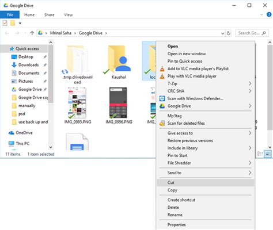Choose Create shortcut
This screenshot has height=230, width=273.
(205, 200)
